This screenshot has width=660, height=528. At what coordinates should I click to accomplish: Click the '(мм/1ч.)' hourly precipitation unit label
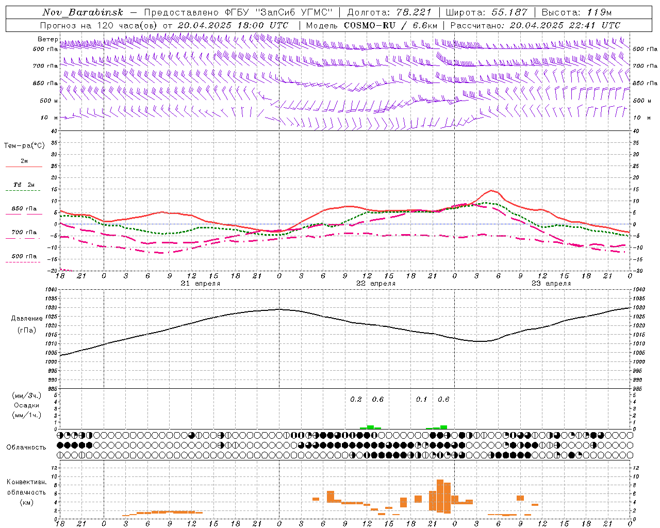coord(27,415)
